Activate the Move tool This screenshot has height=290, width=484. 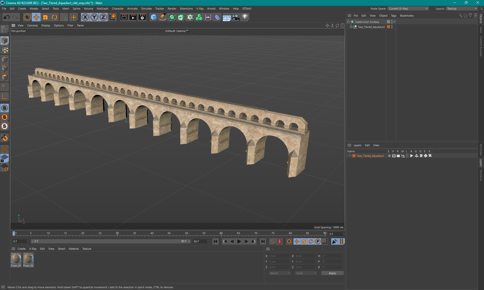pyautogui.click(x=36, y=17)
